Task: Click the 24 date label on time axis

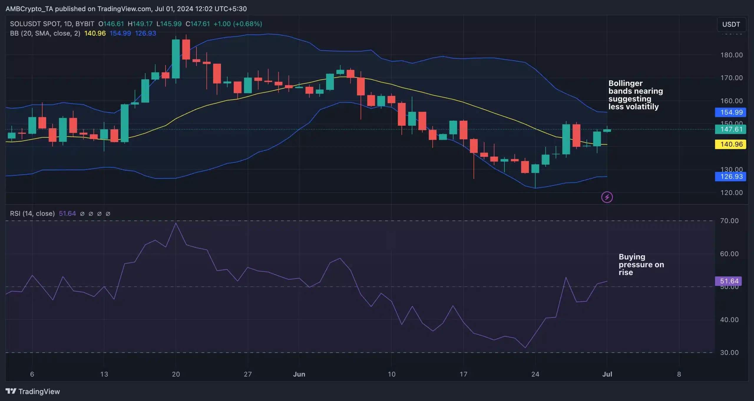Action: pyautogui.click(x=535, y=374)
